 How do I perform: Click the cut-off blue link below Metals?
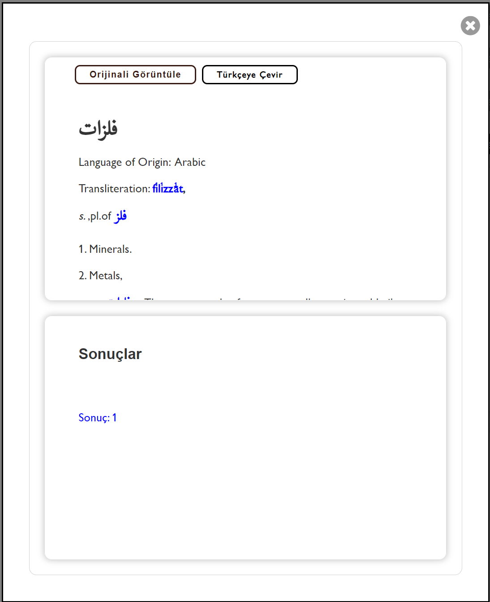click(x=122, y=298)
